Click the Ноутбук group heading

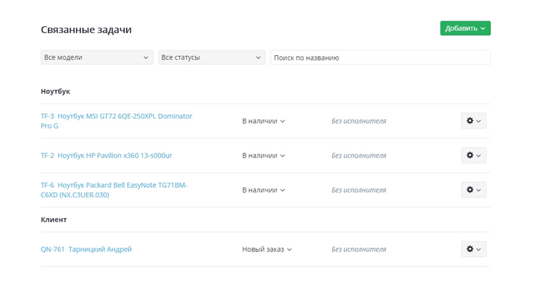[55, 91]
